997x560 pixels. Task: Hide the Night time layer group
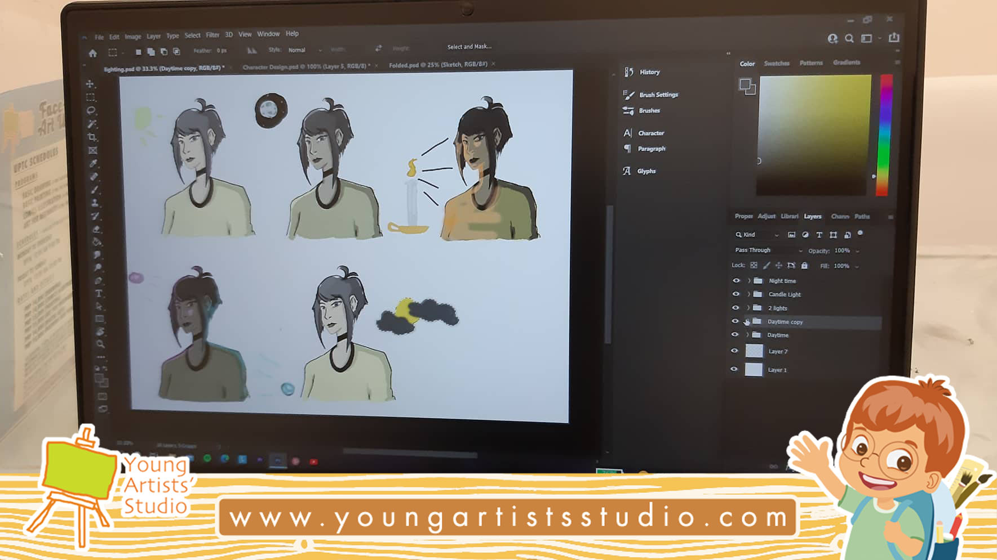pyautogui.click(x=736, y=280)
